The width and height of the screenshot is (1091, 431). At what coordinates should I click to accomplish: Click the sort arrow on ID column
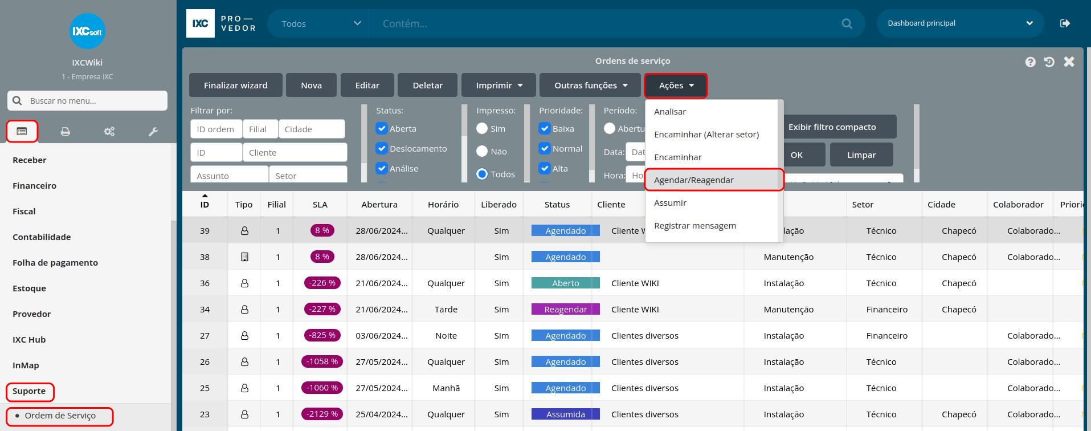(x=205, y=196)
